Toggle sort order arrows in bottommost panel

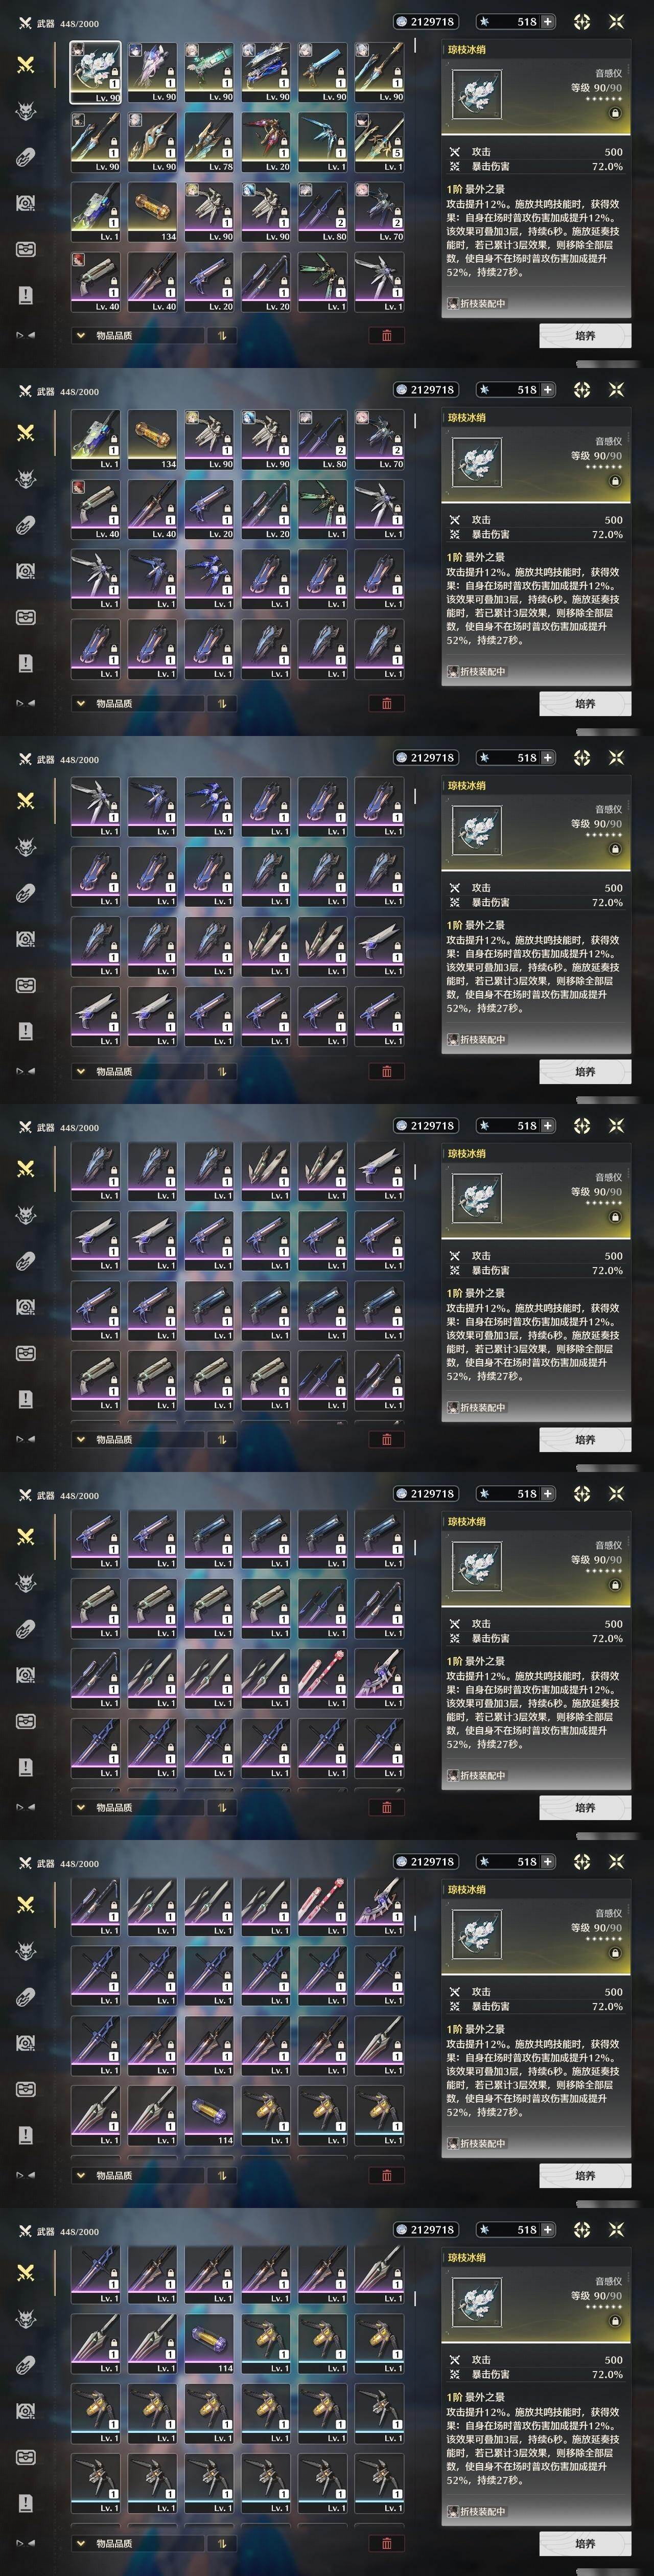(222, 2543)
